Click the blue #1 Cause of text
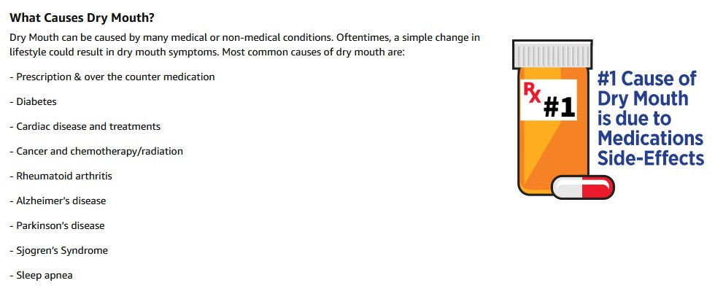This screenshot has width=715, height=291. tap(646, 79)
